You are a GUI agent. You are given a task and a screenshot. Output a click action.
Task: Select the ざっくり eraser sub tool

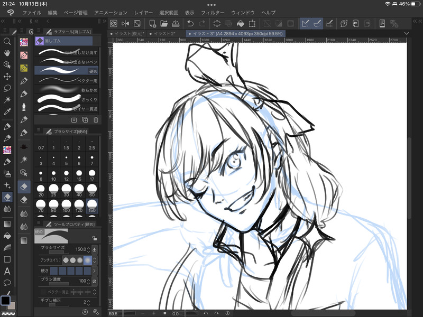click(67, 99)
